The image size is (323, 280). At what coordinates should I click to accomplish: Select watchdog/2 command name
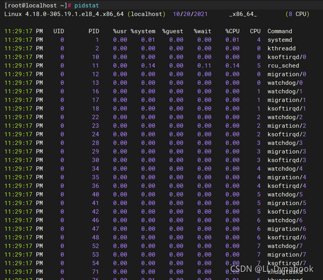tap(285, 117)
